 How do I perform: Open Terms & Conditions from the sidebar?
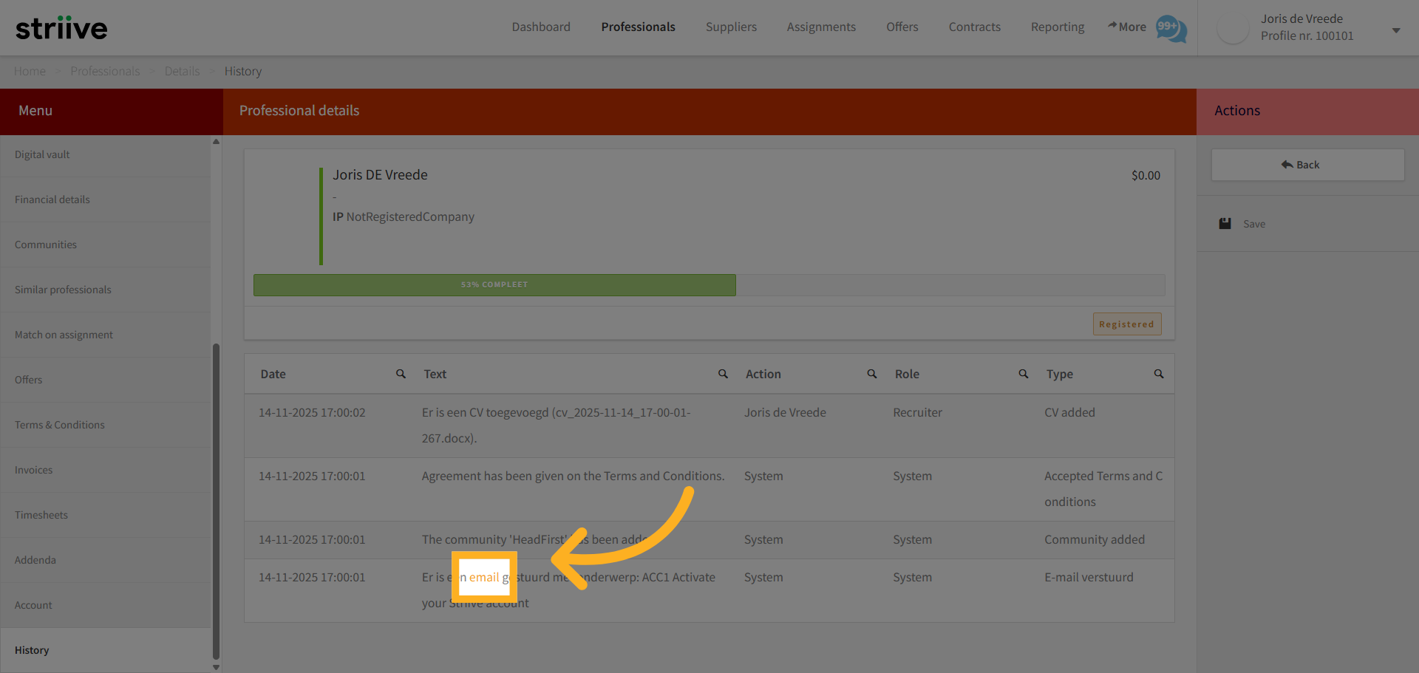(59, 425)
